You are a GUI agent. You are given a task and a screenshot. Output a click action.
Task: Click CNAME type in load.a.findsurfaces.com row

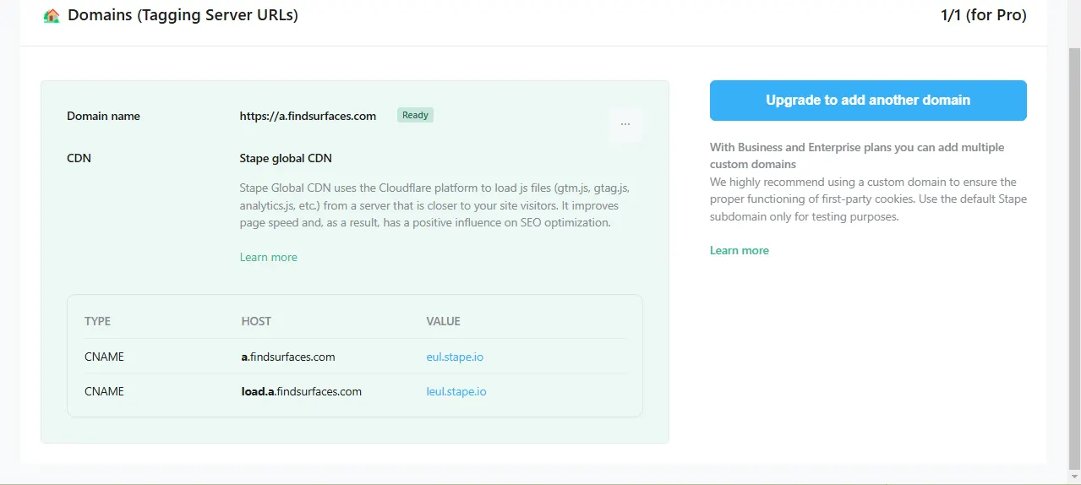coord(104,391)
